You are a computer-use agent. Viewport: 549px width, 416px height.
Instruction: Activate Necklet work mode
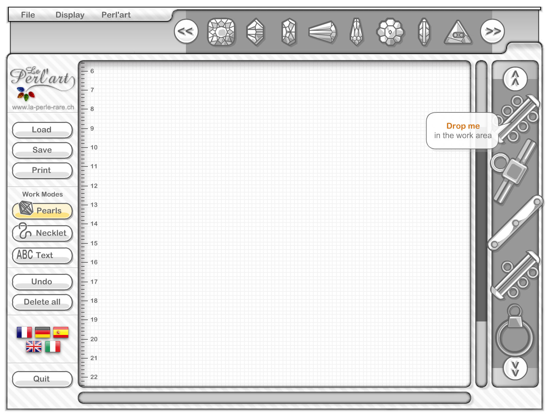click(42, 233)
